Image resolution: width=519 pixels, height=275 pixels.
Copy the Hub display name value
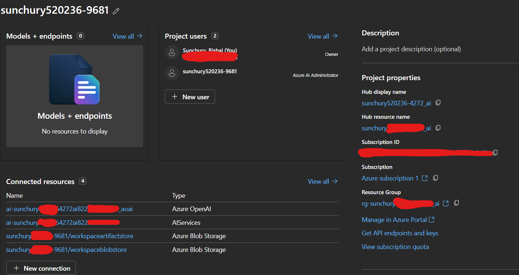pos(438,103)
